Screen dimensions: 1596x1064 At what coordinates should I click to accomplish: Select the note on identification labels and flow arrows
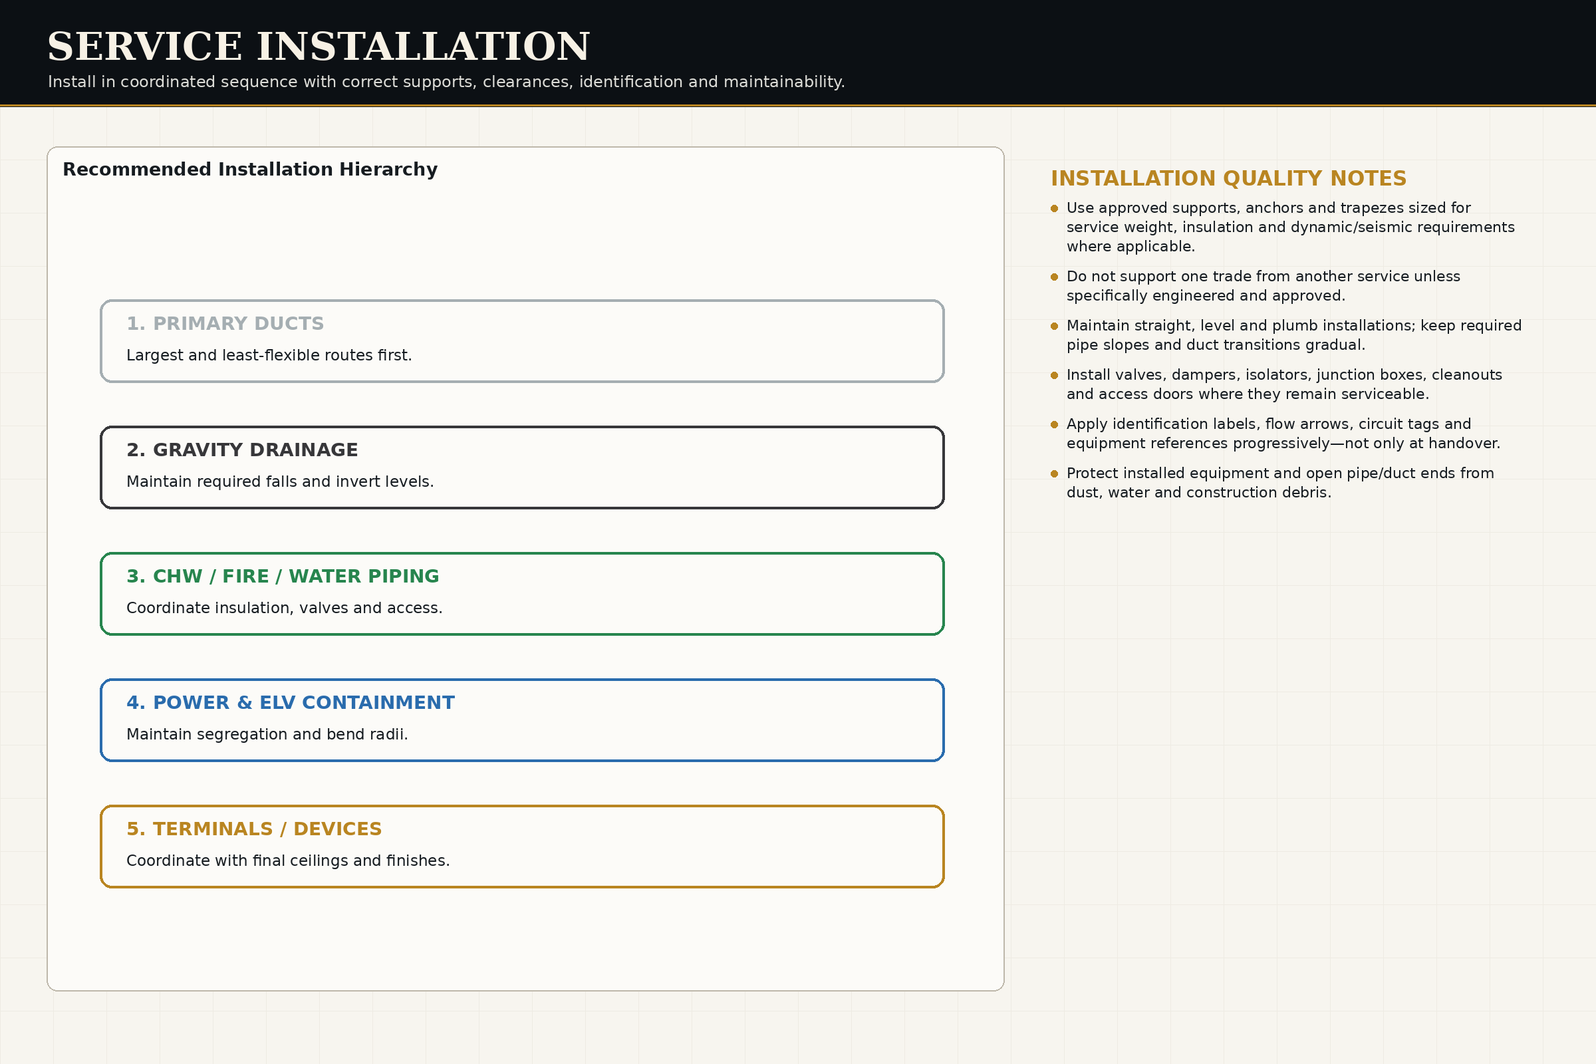pyautogui.click(x=1283, y=434)
